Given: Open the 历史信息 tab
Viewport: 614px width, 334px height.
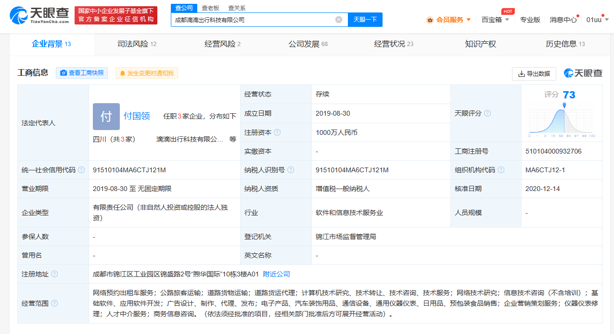Looking at the screenshot, I should tap(565, 44).
